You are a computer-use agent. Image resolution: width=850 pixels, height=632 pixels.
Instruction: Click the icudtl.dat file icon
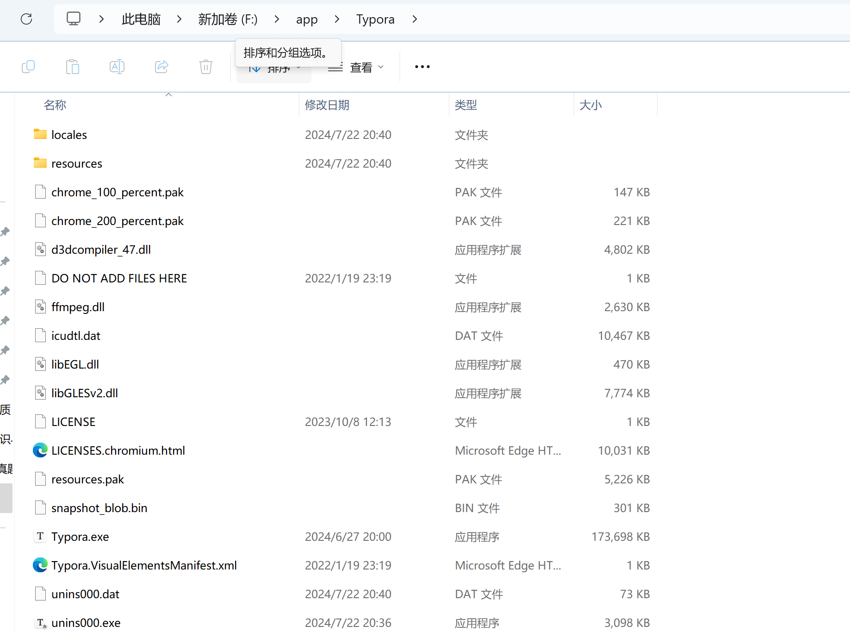pyautogui.click(x=41, y=335)
